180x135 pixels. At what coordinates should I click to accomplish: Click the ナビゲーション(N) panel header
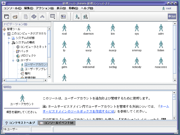pos(27,24)
